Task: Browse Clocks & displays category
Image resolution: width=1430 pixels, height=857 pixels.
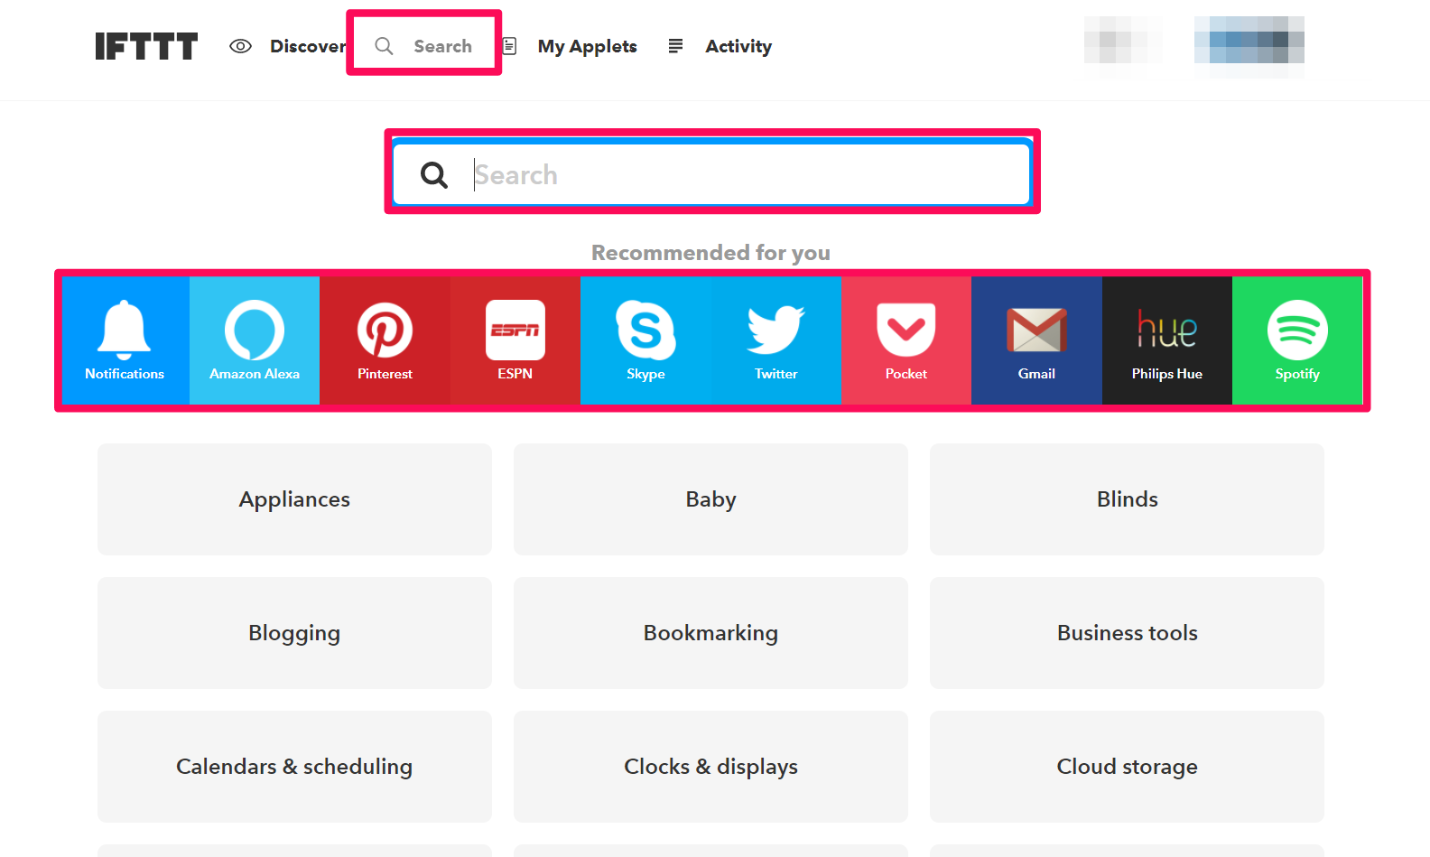Action: pos(710,767)
